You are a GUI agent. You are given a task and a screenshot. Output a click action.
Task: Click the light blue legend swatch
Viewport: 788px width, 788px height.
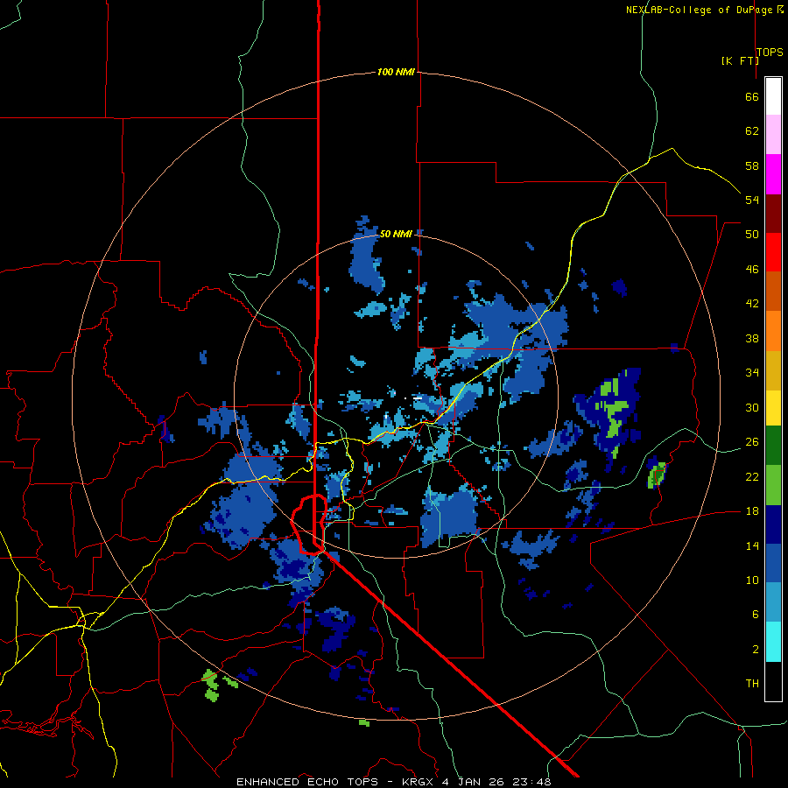pos(773,602)
